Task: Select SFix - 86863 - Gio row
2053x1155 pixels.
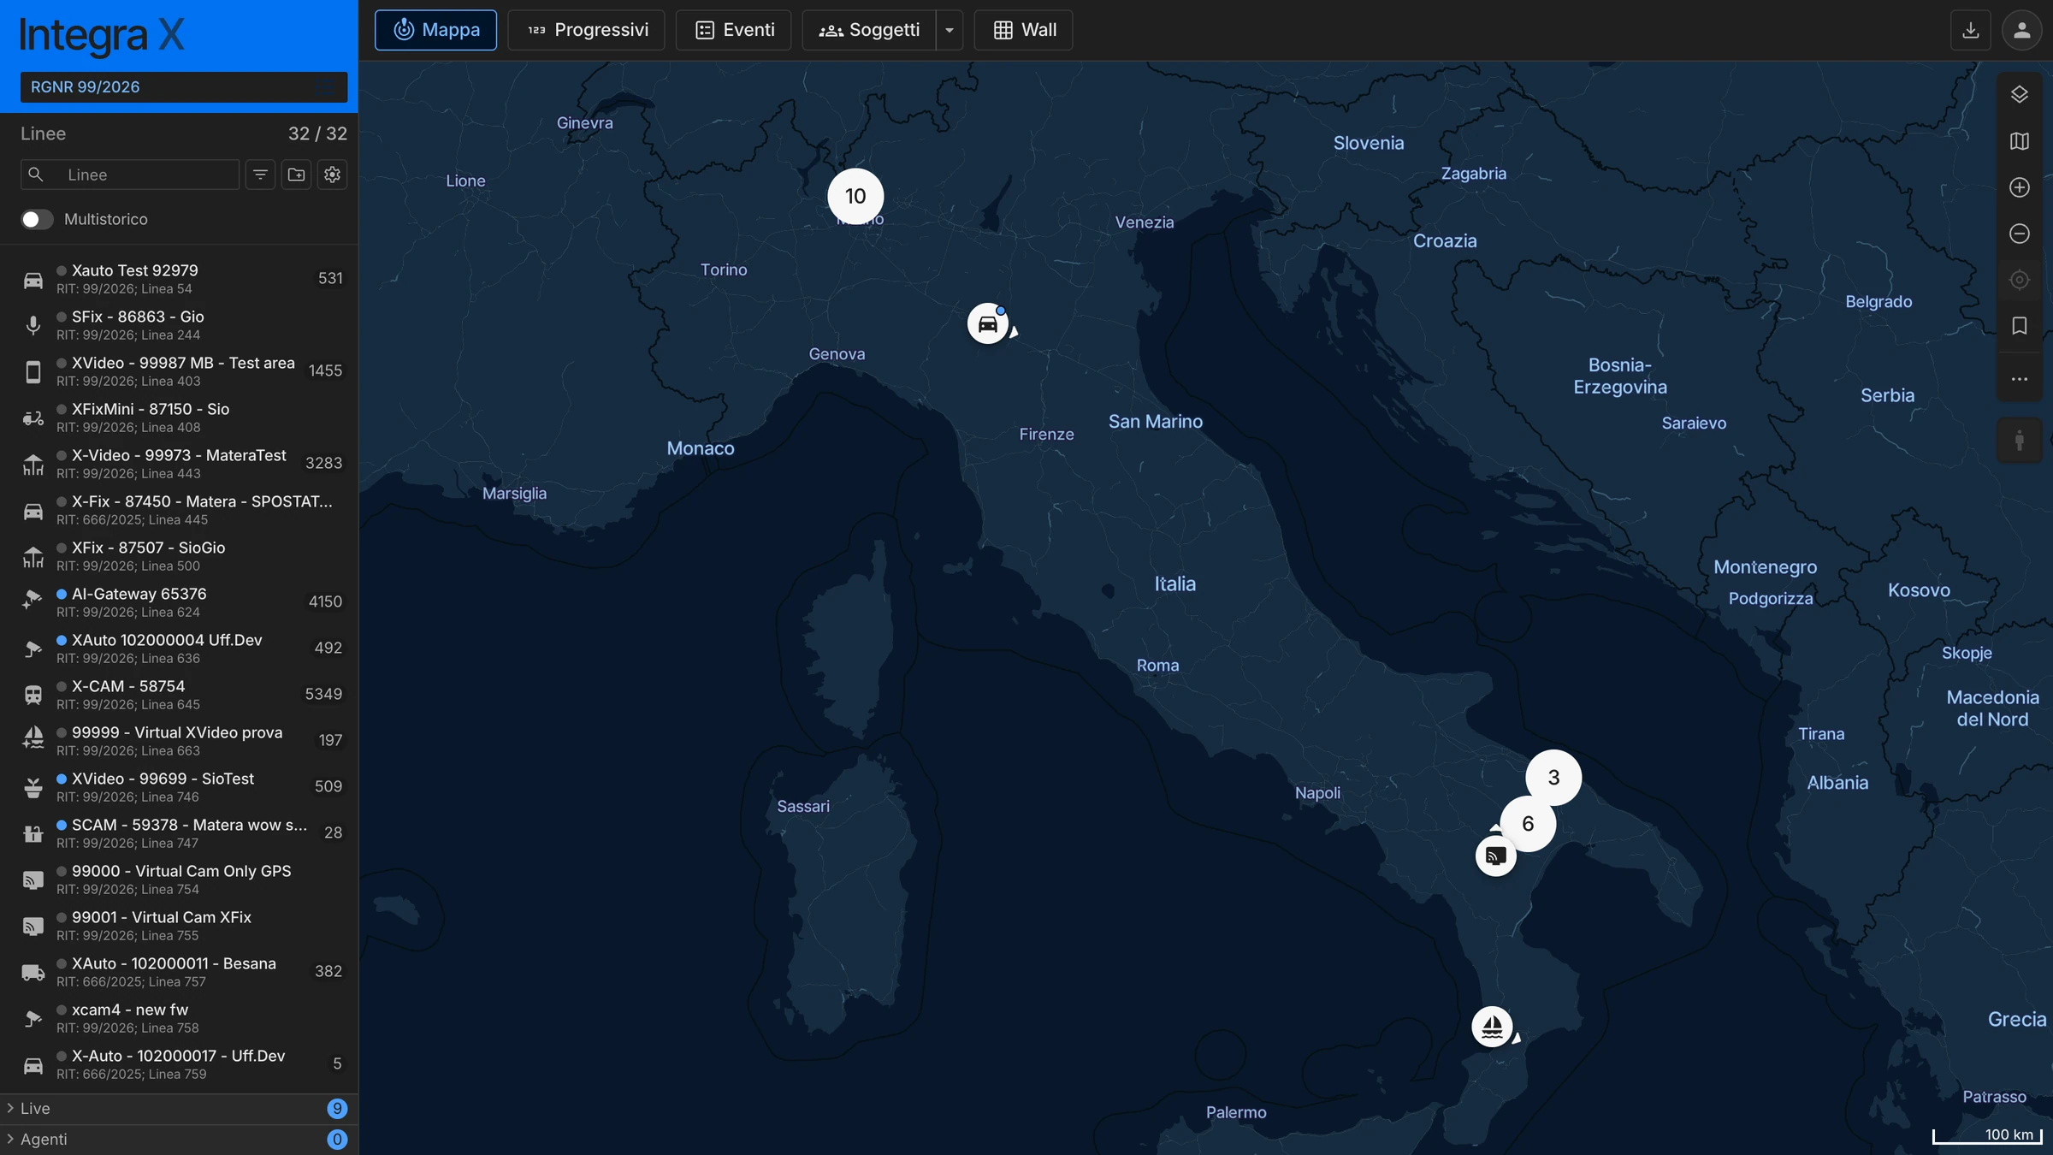Action: 179,325
